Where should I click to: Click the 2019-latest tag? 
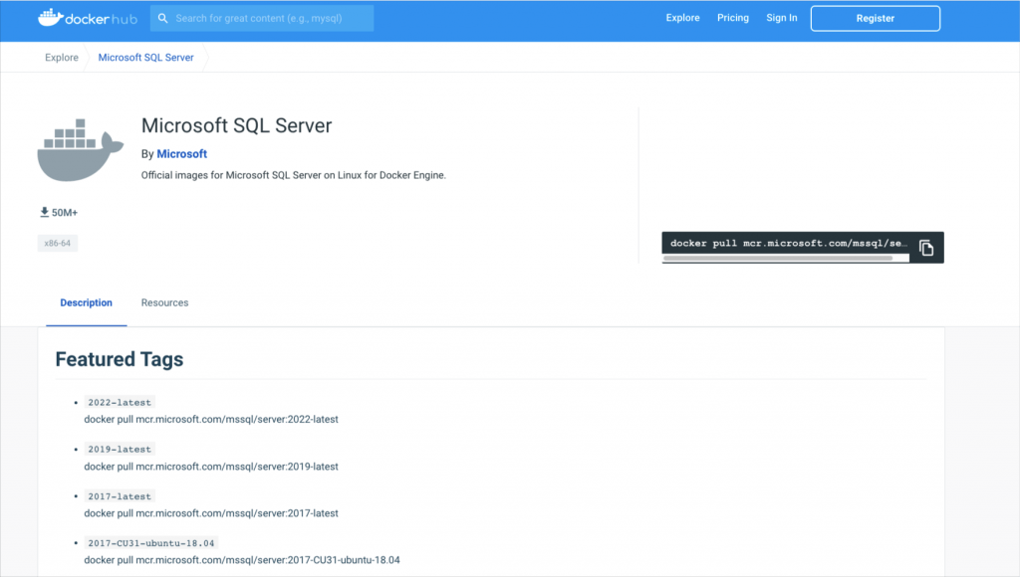tap(120, 450)
